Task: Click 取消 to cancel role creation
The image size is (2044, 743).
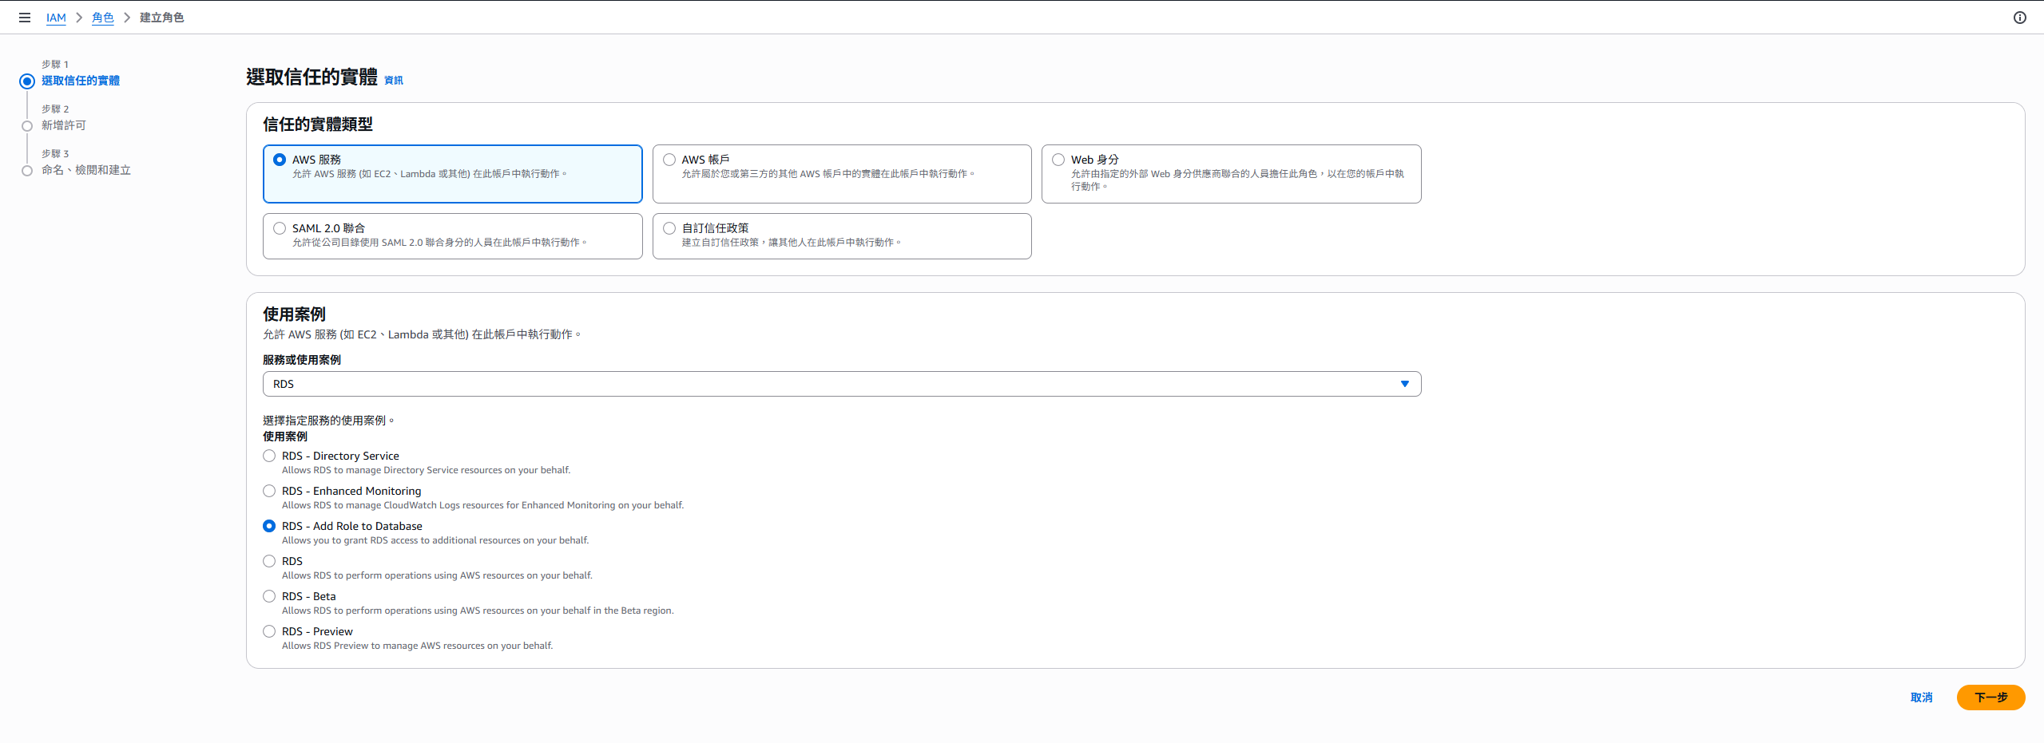Action: [1921, 698]
